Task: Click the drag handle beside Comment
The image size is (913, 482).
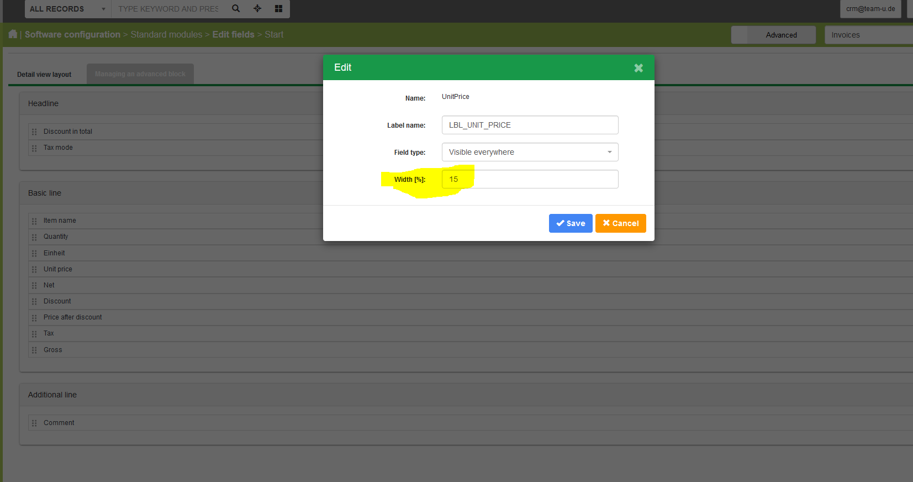Action: (x=34, y=423)
